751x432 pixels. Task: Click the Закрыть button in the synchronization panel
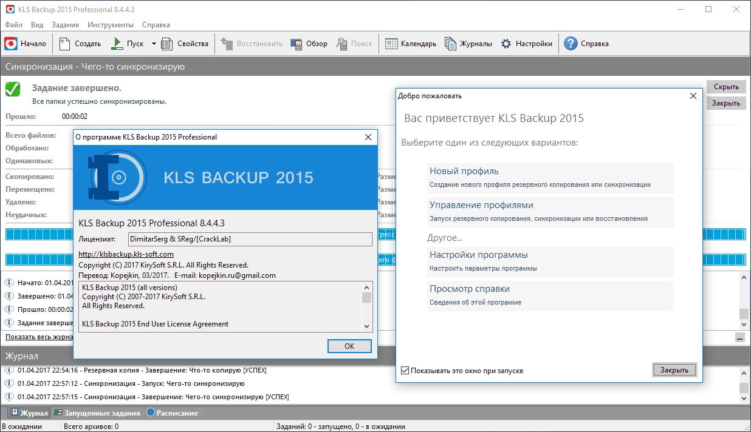pos(726,103)
